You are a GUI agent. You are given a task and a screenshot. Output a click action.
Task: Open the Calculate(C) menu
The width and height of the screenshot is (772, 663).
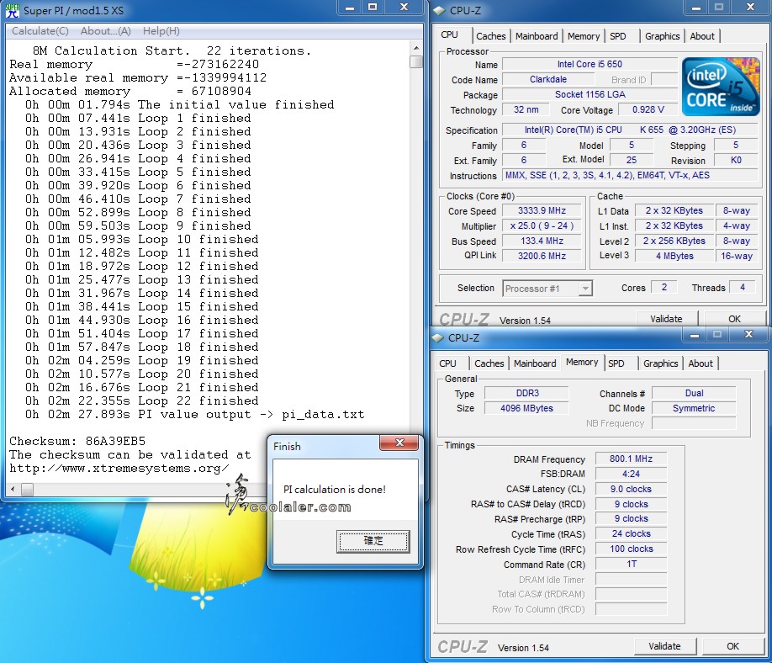click(x=40, y=31)
